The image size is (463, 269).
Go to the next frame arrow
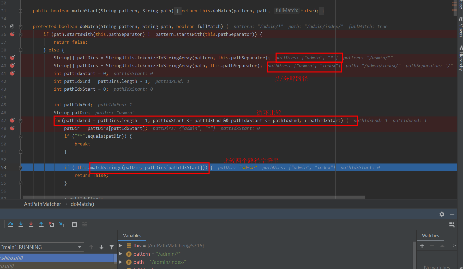point(101,247)
